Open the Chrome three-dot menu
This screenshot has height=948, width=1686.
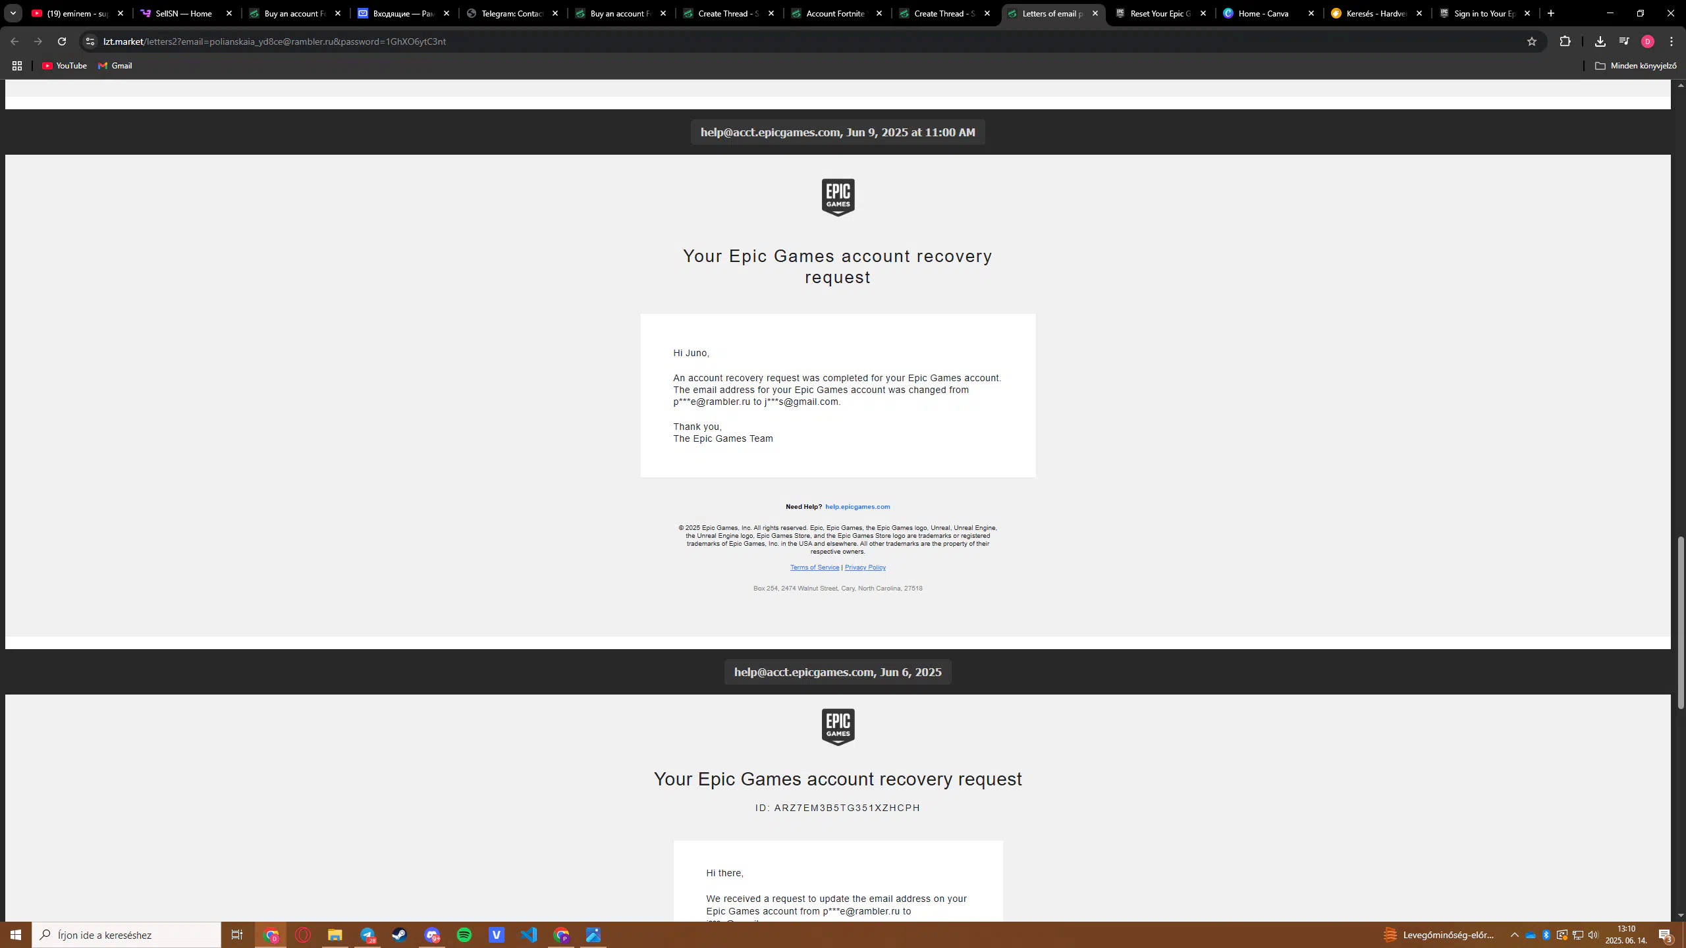pyautogui.click(x=1672, y=41)
